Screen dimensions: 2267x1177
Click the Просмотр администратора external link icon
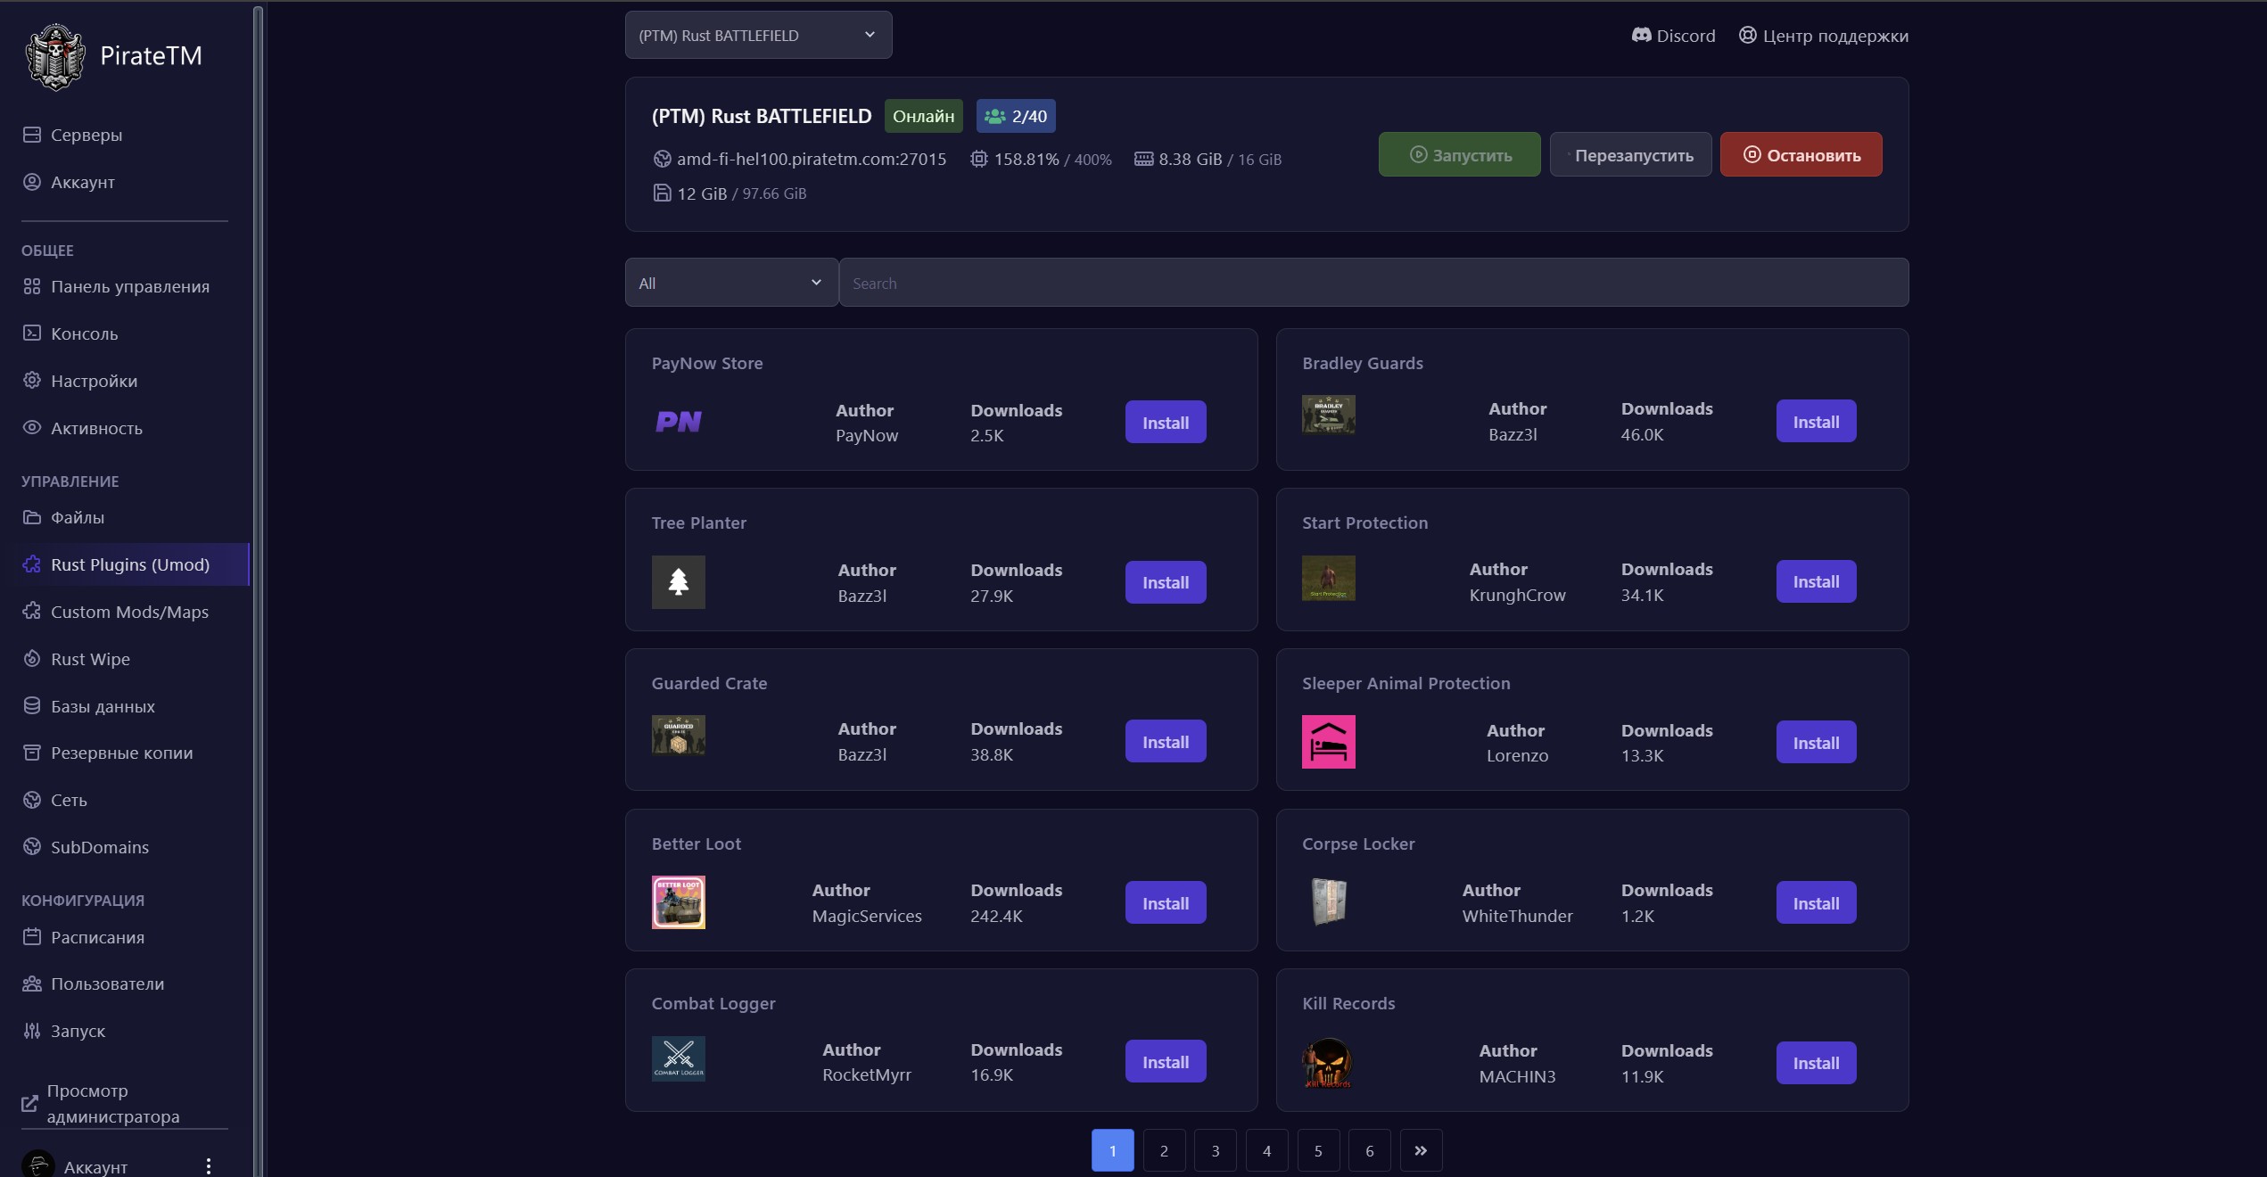[29, 1104]
